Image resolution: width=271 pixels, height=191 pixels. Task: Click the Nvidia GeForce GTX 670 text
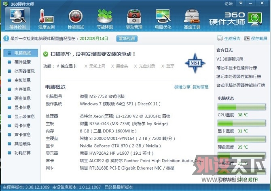[x=120, y=146]
